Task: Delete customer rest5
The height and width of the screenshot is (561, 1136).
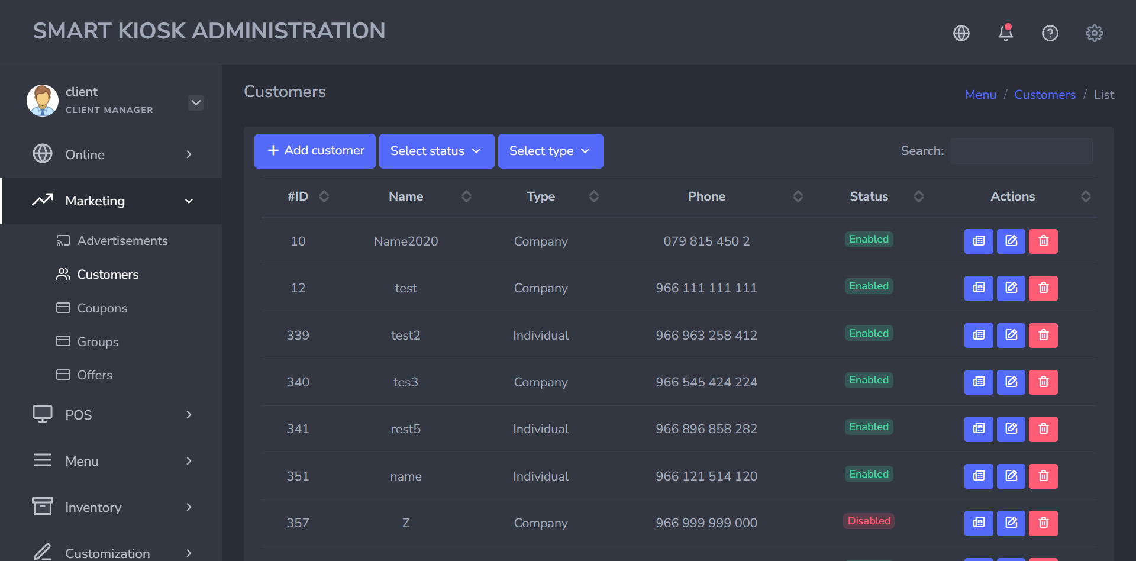Action: [x=1043, y=429]
